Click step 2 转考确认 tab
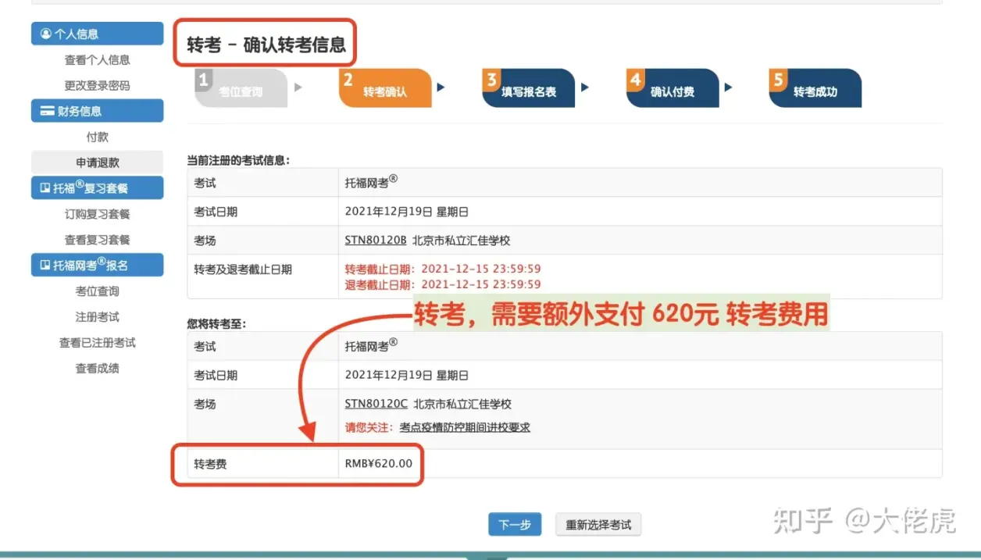The height and width of the screenshot is (560, 981). (385, 88)
